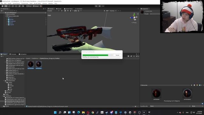Image resolution: width=204 pixels, height=115 pixels.
Task: Select the Scale tool in the Unity toolbar
Action: [13, 6]
